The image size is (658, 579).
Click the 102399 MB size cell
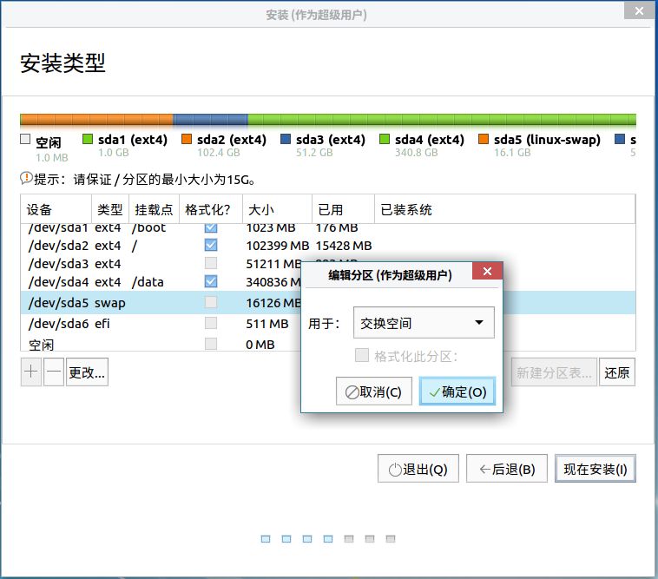(278, 246)
